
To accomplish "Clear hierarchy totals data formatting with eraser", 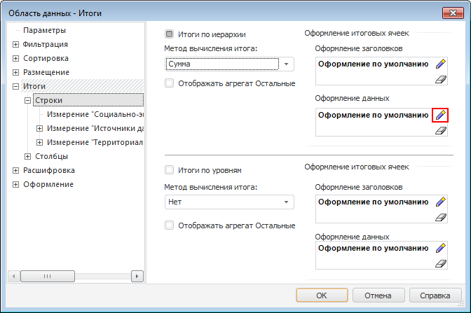I will pyautogui.click(x=440, y=130).
